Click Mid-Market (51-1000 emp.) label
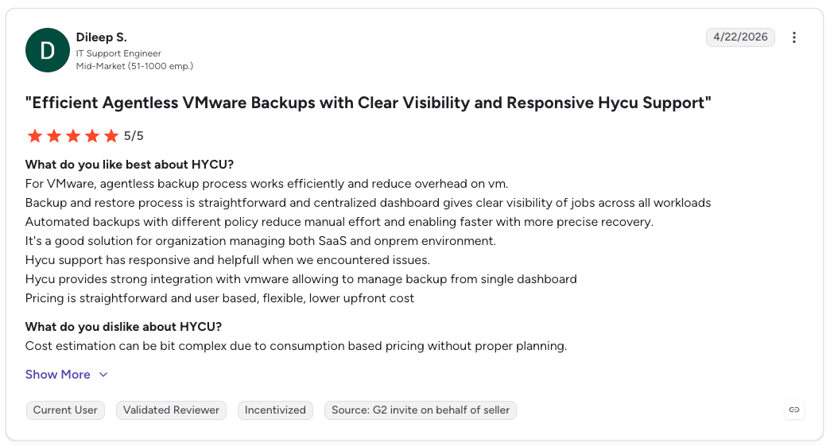Viewport: 834px width, 447px height. [x=134, y=66]
